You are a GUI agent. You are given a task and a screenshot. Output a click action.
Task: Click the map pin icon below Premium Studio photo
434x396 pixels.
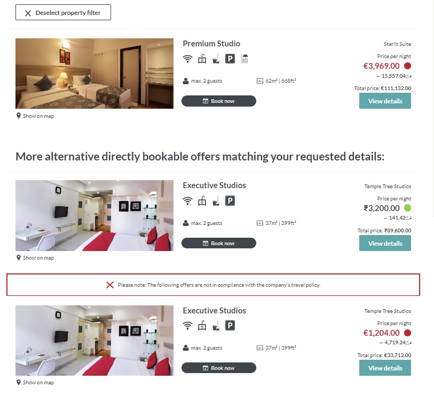pos(19,116)
